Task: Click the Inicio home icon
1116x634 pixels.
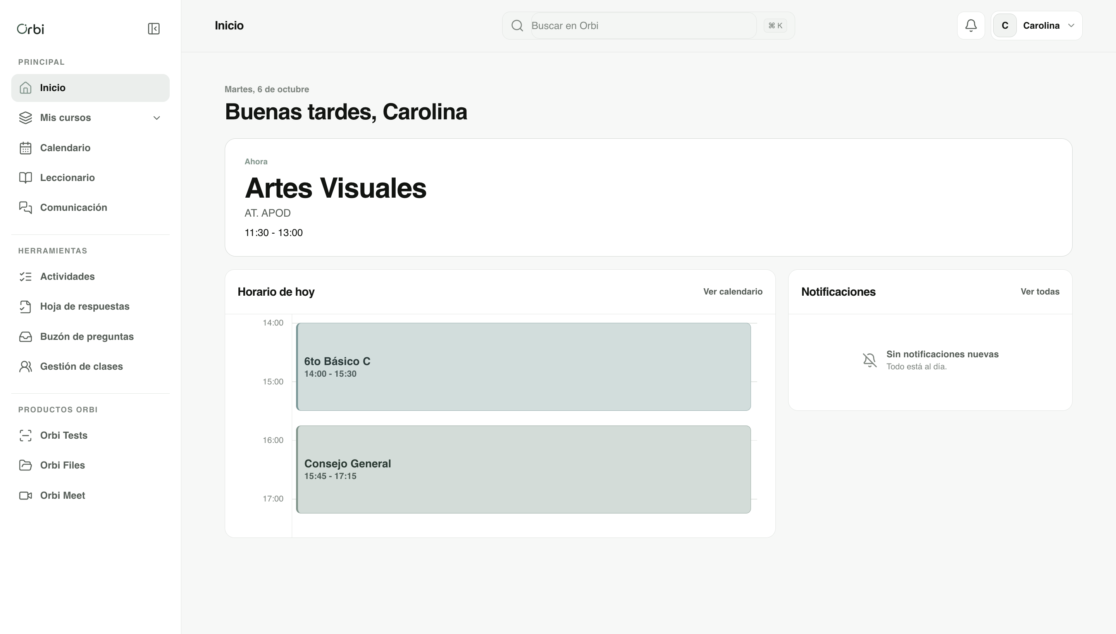Action: pos(26,88)
